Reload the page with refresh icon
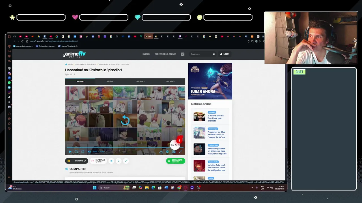 pos(22,41)
